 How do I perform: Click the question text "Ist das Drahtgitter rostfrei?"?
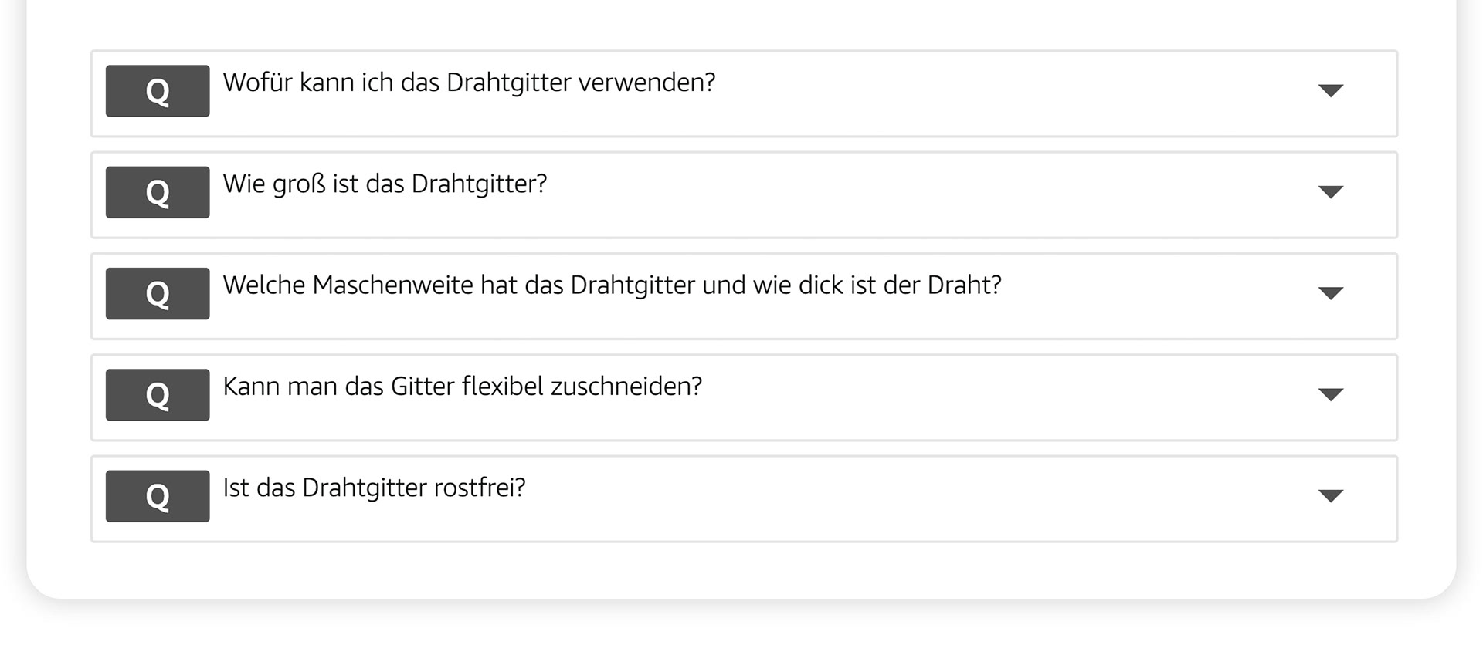click(374, 488)
